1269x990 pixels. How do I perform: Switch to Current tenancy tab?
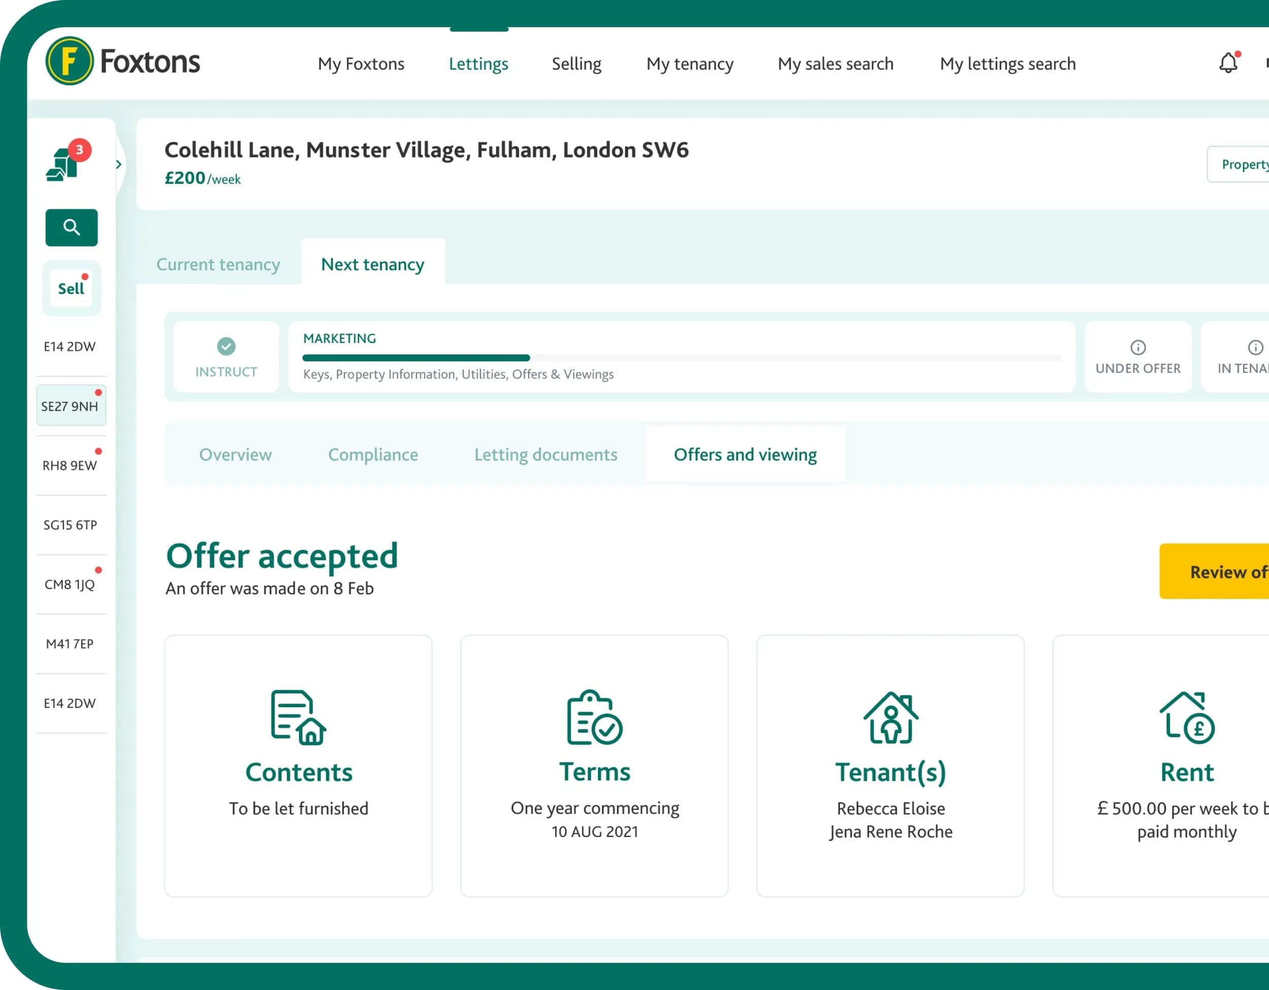click(x=218, y=265)
